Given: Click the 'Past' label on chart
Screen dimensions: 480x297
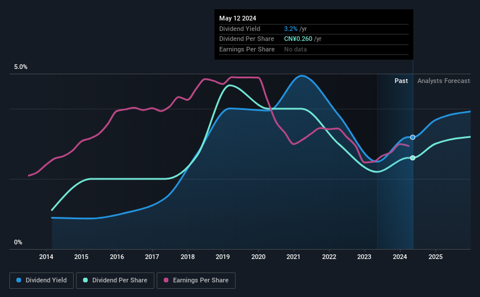Looking at the screenshot, I should [x=401, y=81].
